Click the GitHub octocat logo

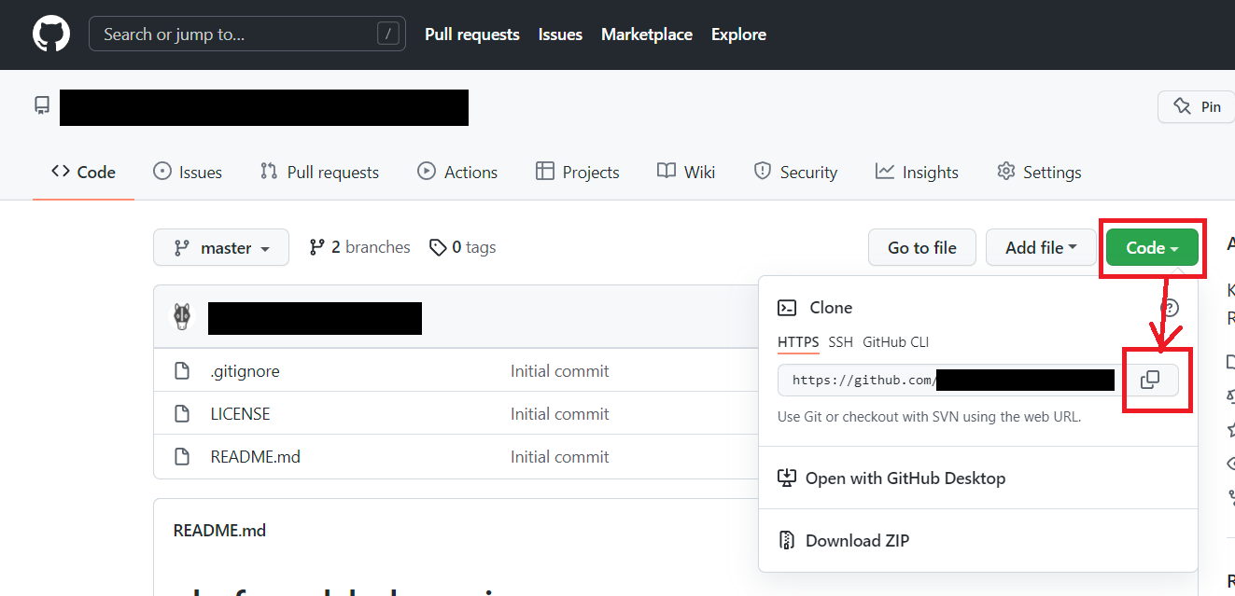pos(51,35)
